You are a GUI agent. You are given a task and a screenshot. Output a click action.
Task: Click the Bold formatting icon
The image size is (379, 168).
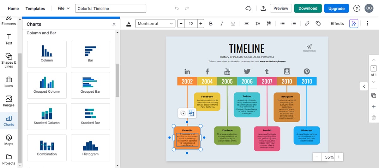[211, 24]
